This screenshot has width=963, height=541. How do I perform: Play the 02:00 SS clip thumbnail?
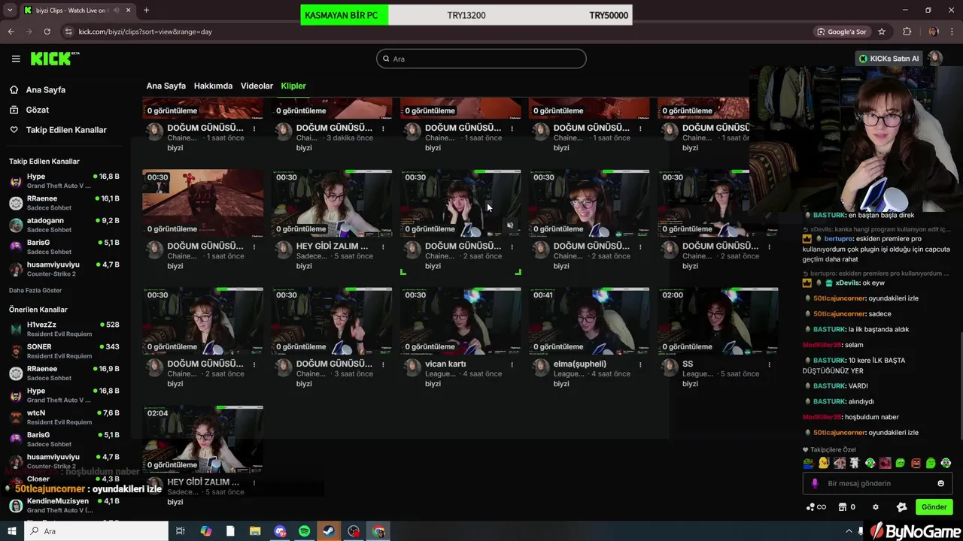718,321
